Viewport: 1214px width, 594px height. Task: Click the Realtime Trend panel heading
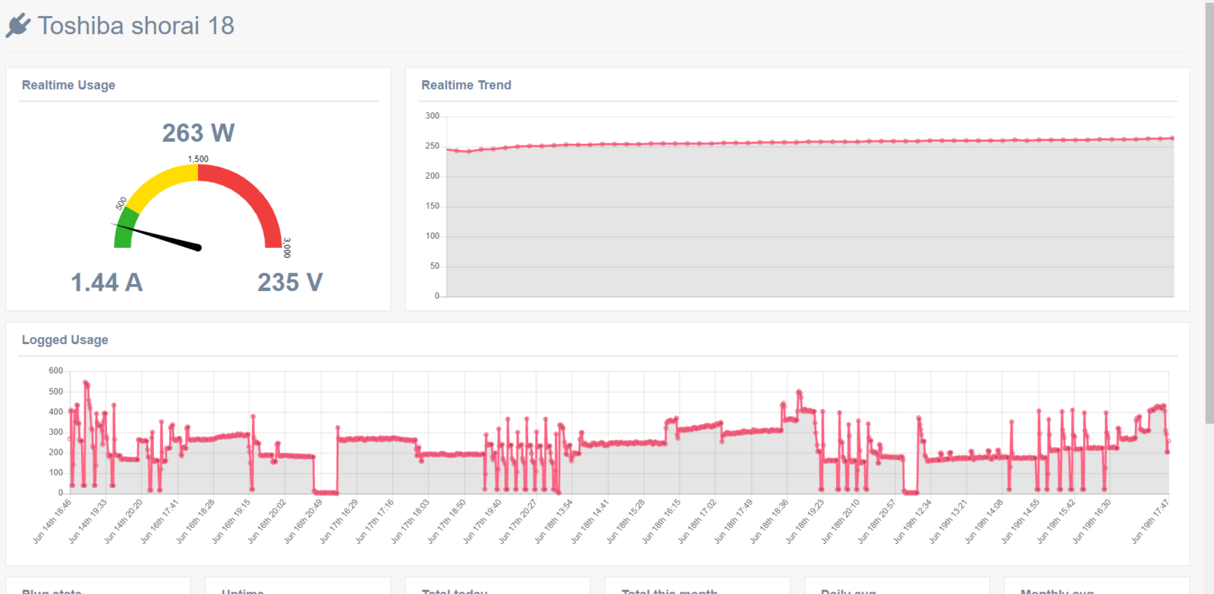466,85
